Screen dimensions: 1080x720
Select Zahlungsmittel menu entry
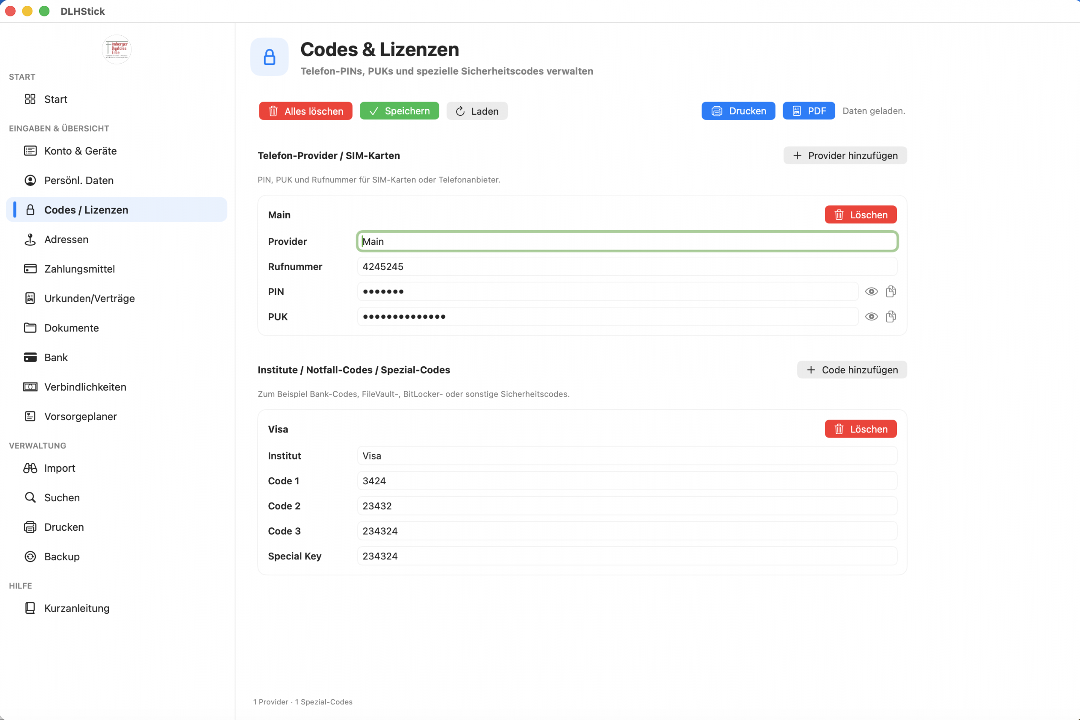pyautogui.click(x=79, y=269)
